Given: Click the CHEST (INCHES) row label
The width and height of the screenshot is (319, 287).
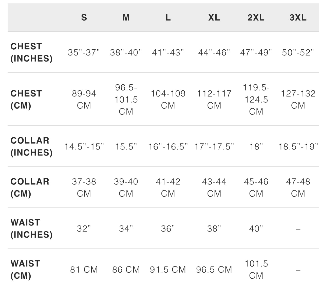Looking at the screenshot, I should [31, 52].
